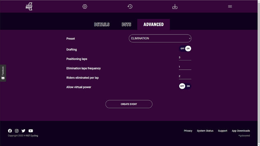Open the Feedback side tab

(3, 73)
